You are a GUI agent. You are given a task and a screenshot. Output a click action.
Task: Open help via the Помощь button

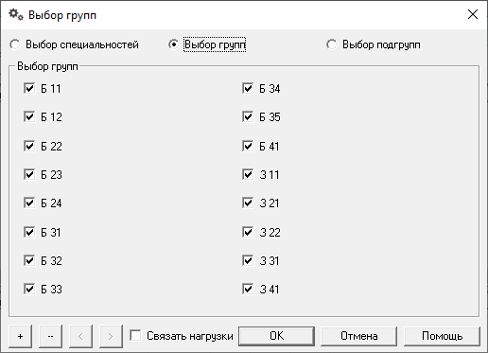click(442, 336)
